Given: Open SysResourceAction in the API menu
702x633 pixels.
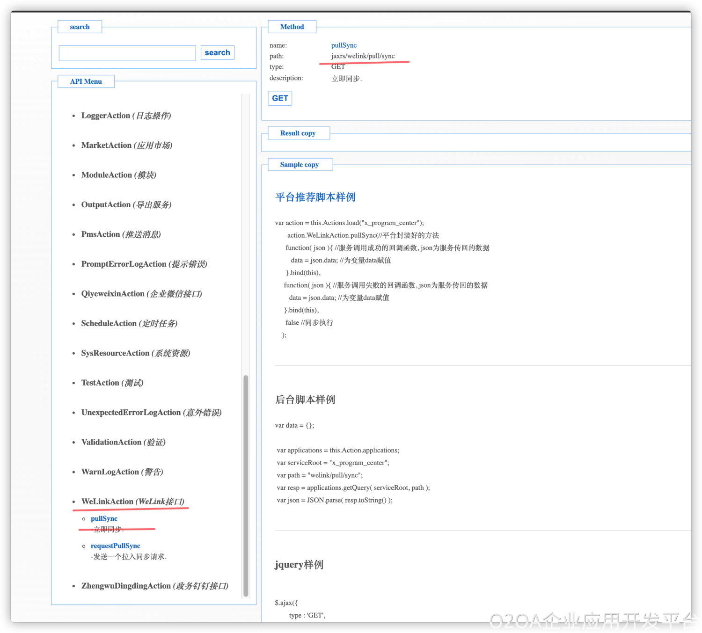Looking at the screenshot, I should point(135,353).
